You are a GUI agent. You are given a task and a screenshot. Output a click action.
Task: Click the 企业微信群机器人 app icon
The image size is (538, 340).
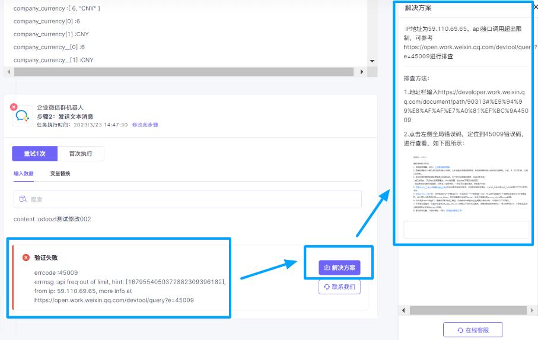(x=23, y=116)
